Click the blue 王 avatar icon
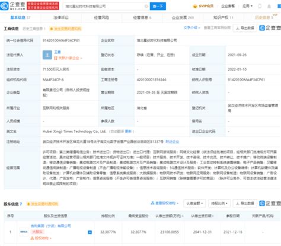This screenshot has height=246, width=281. pyautogui.click(x=47, y=55)
